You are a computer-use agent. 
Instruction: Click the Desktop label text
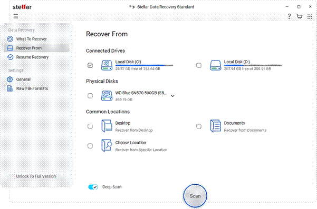[x=123, y=123]
